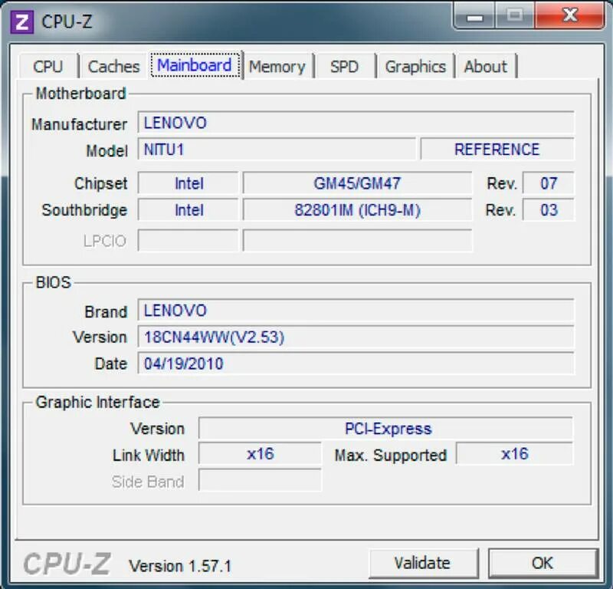Select the Link Width value x16

(x=260, y=454)
